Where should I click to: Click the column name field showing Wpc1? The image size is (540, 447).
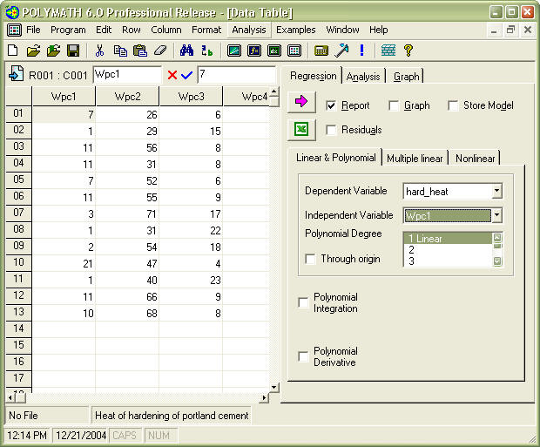coord(127,74)
